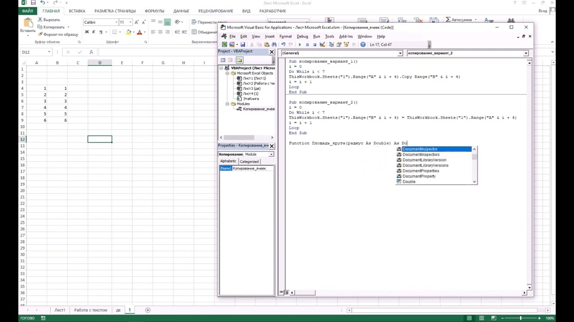Open the Properties Window toolbar icon
The width and height of the screenshot is (574, 322).
339,44
